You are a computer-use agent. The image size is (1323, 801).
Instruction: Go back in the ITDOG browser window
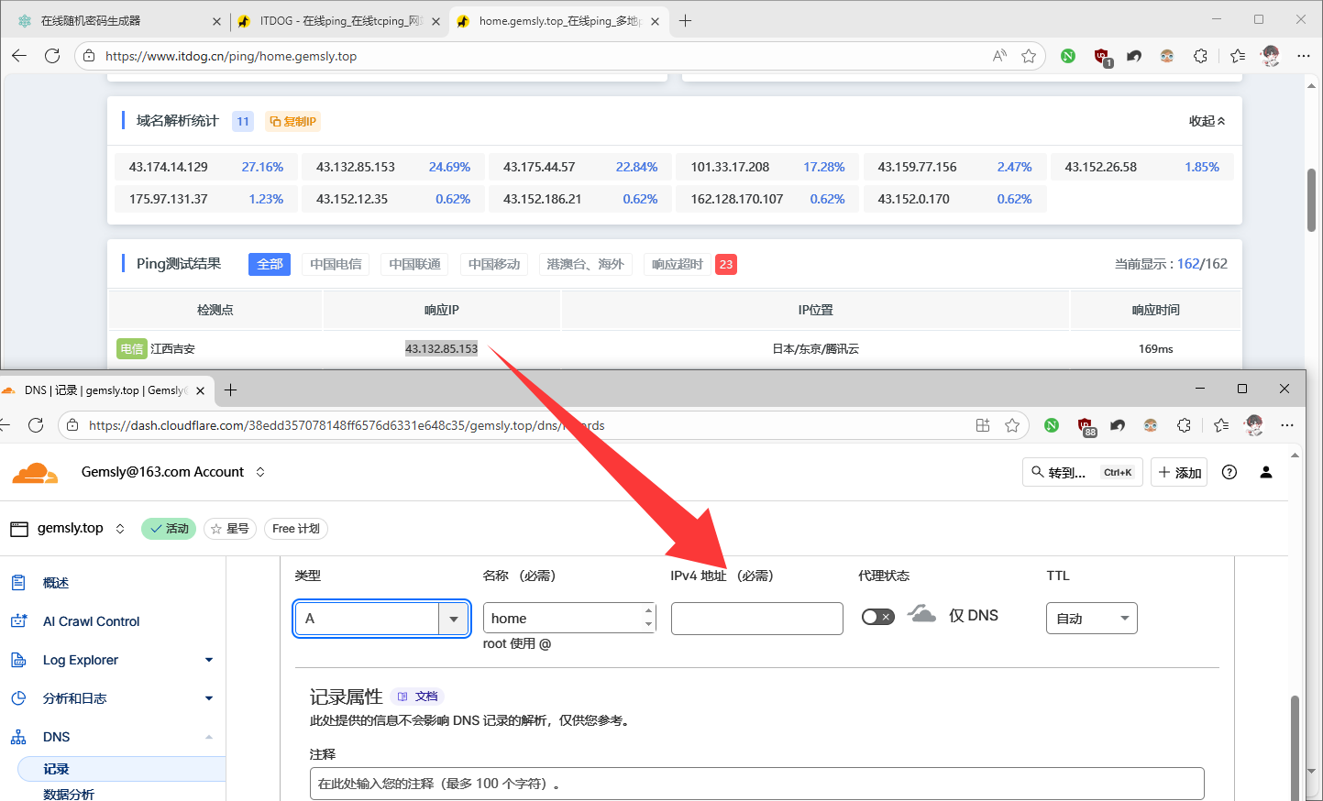[x=19, y=56]
